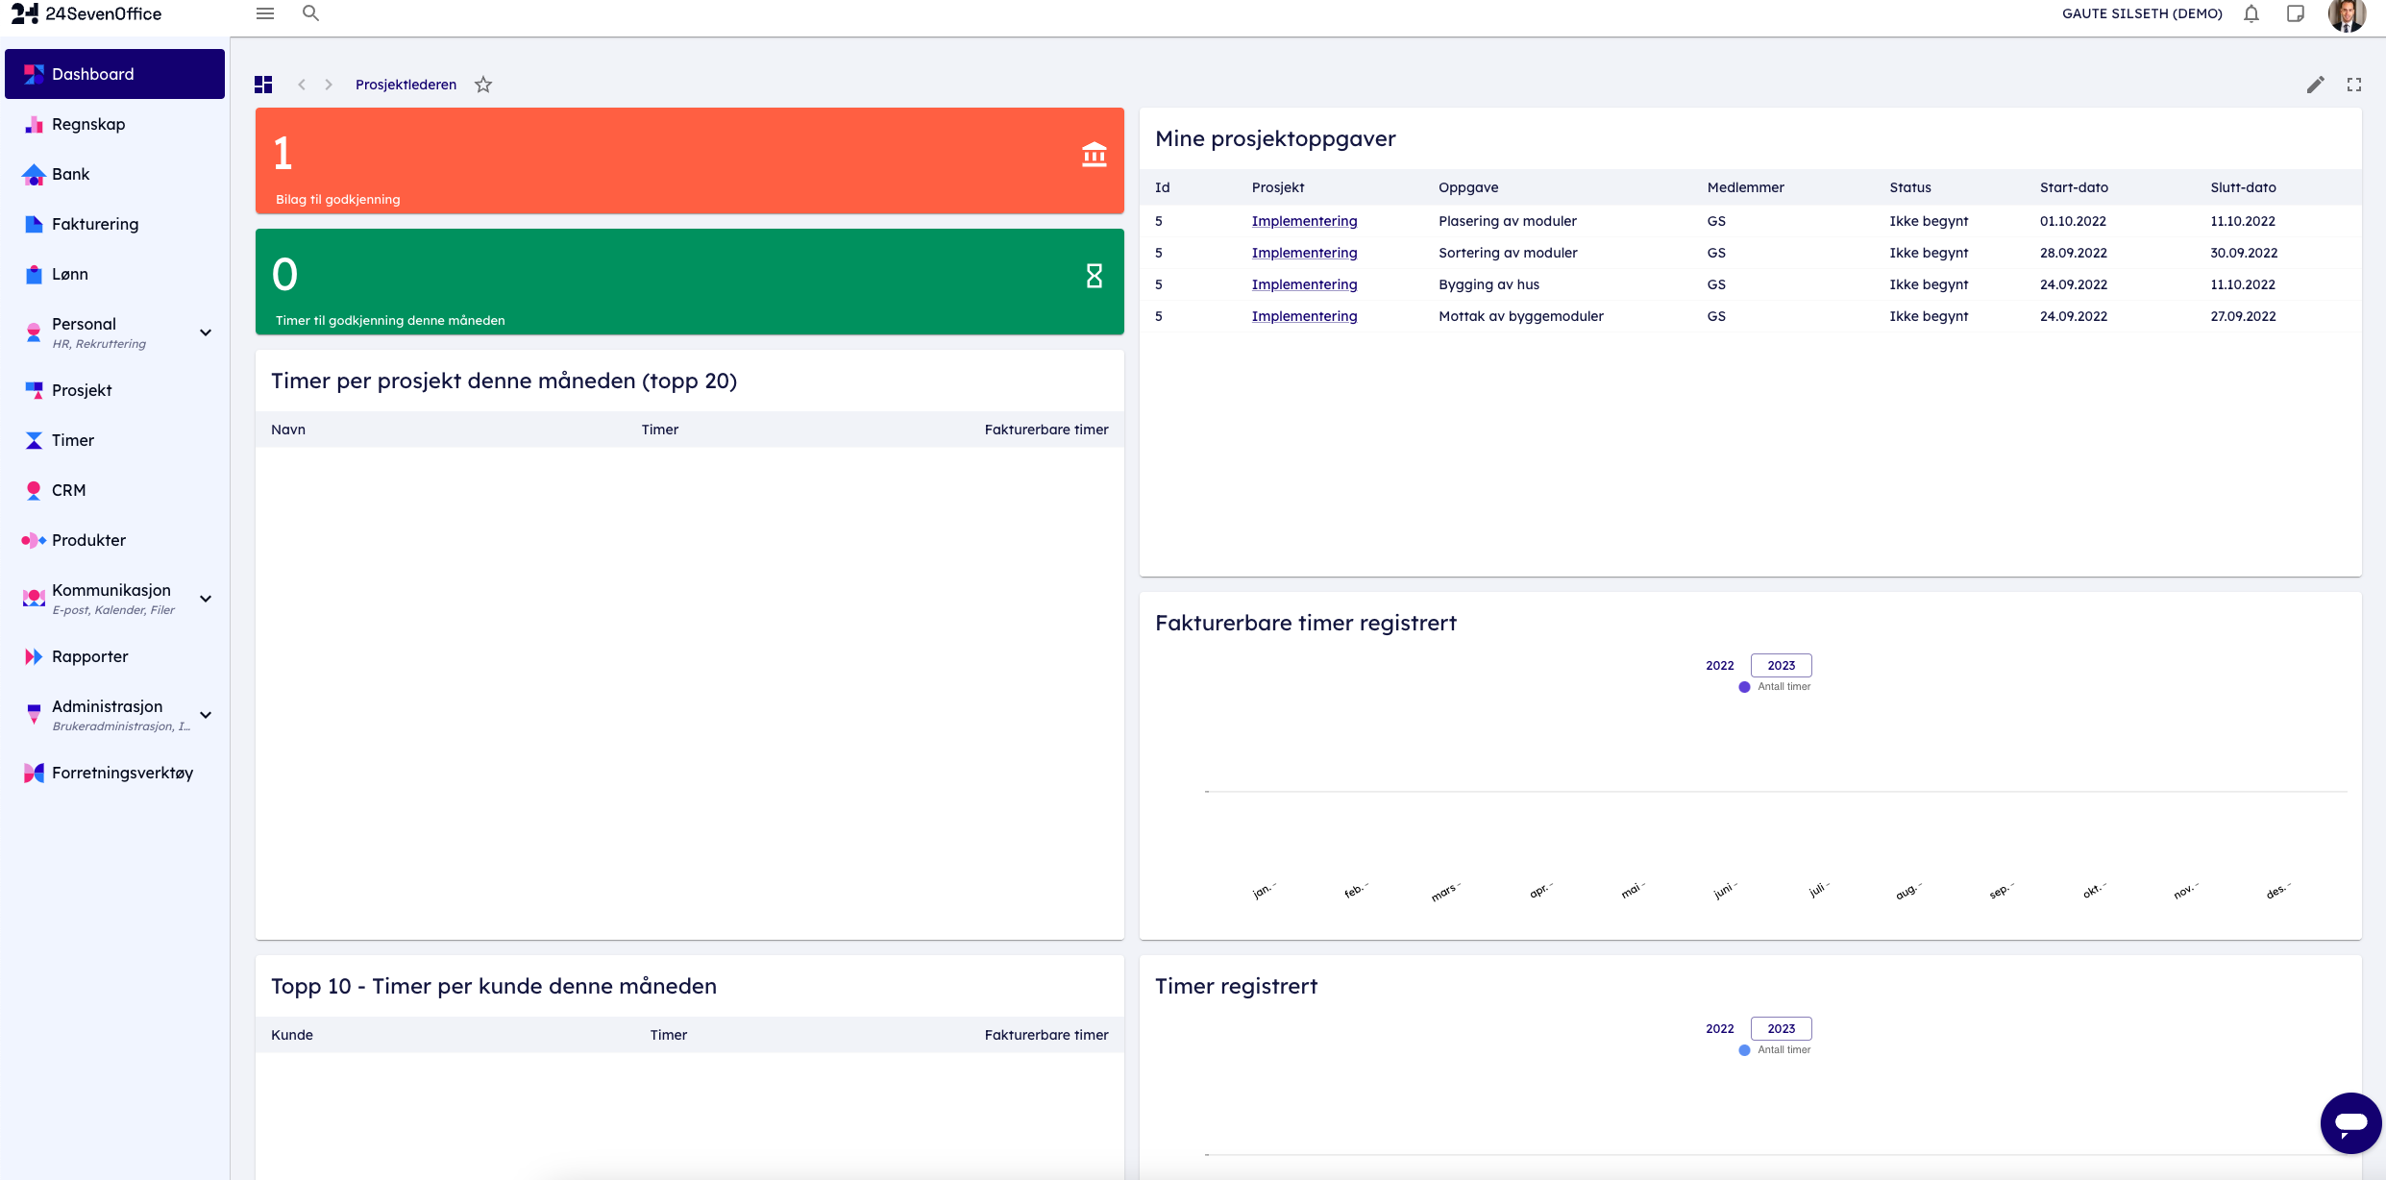Click the hamburger menu icon

(x=265, y=13)
